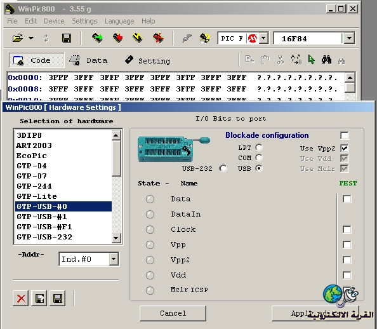
Task: Select the LPT port radio button
Action: [x=259, y=147]
